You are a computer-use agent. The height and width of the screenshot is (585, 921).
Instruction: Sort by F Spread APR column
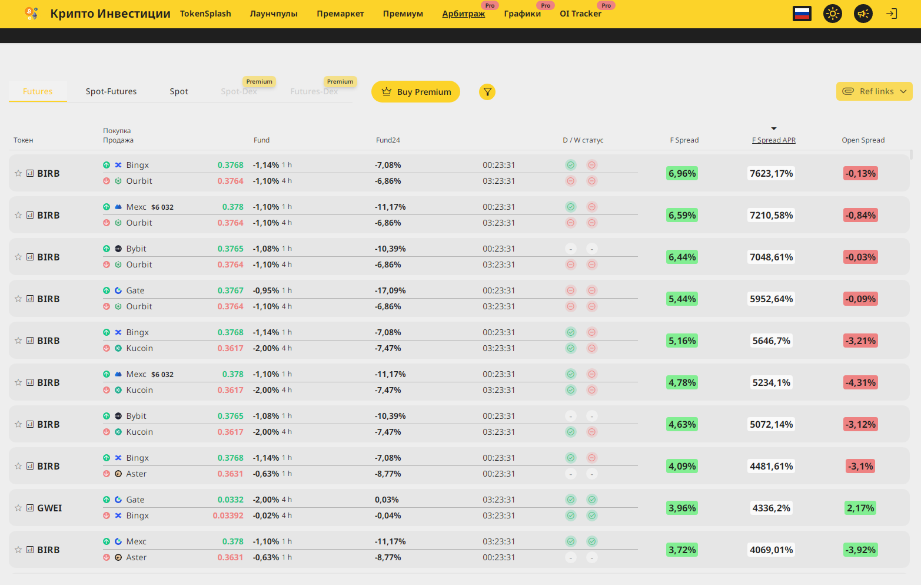[x=773, y=140]
